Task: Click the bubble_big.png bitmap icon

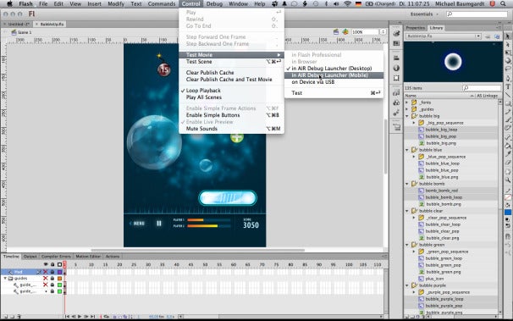Action: (422, 143)
